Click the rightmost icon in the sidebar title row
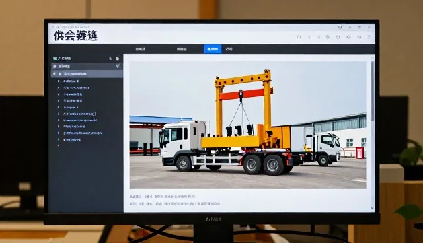Viewport: 423px width, 243px height. [118, 59]
